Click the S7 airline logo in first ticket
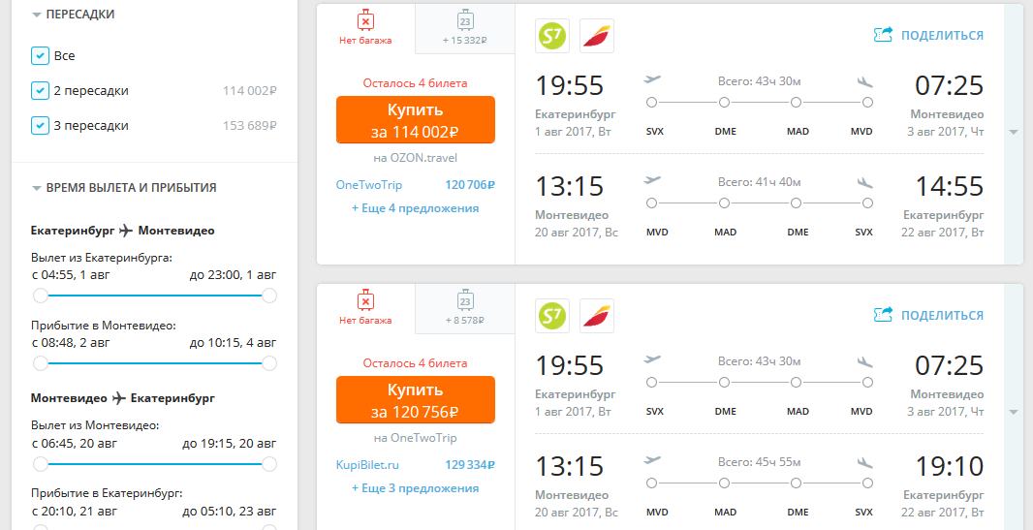Image resolution: width=1033 pixels, height=530 pixels. click(x=552, y=36)
